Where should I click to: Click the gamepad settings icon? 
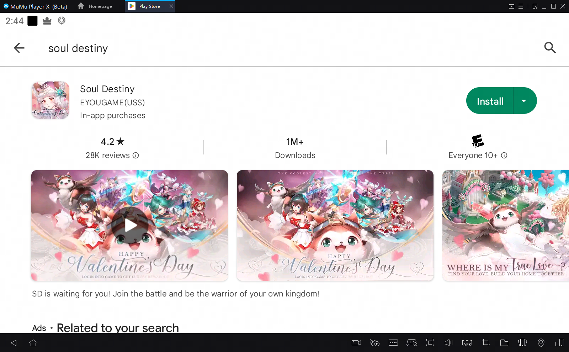(412, 343)
